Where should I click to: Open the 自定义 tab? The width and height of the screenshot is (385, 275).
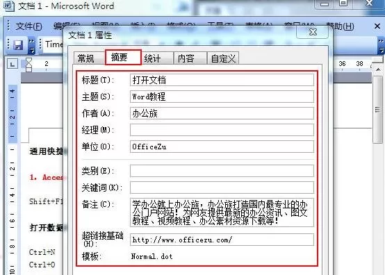click(223, 58)
